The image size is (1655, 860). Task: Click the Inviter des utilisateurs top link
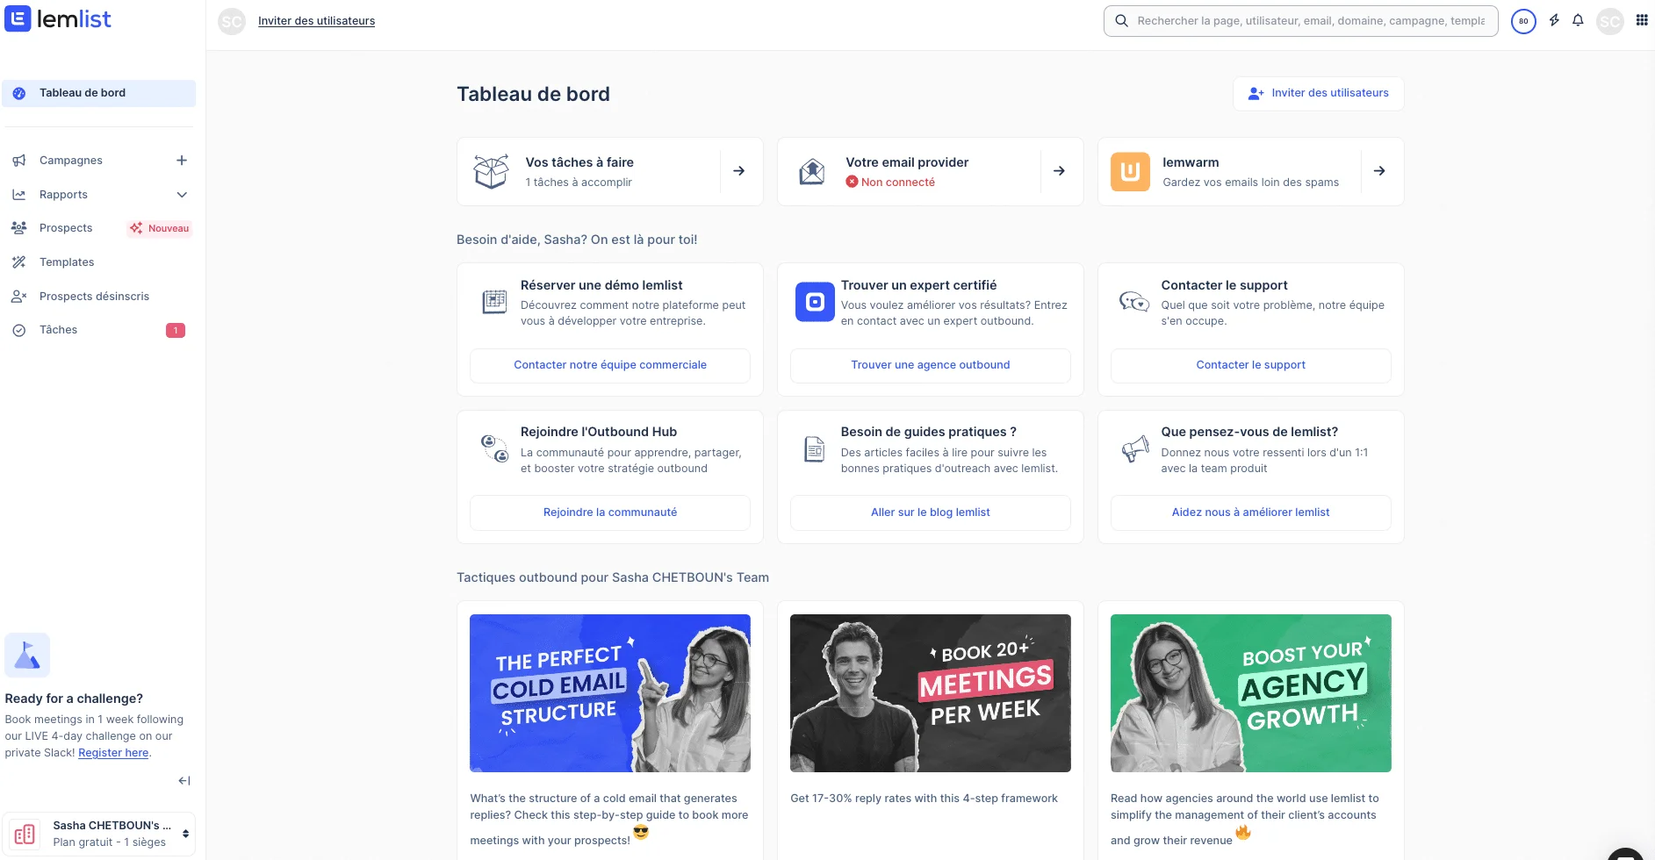(x=316, y=21)
